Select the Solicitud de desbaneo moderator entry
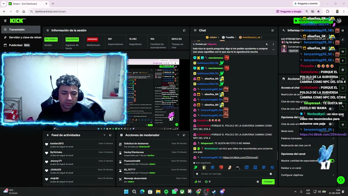The height and width of the screenshot is (196, 348). [x=153, y=145]
